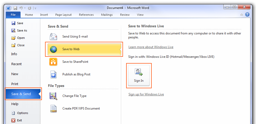Image resolution: width=256 pixels, height=124 pixels.
Task: Open the Learn more about Windows Live link
Action: coord(151,47)
